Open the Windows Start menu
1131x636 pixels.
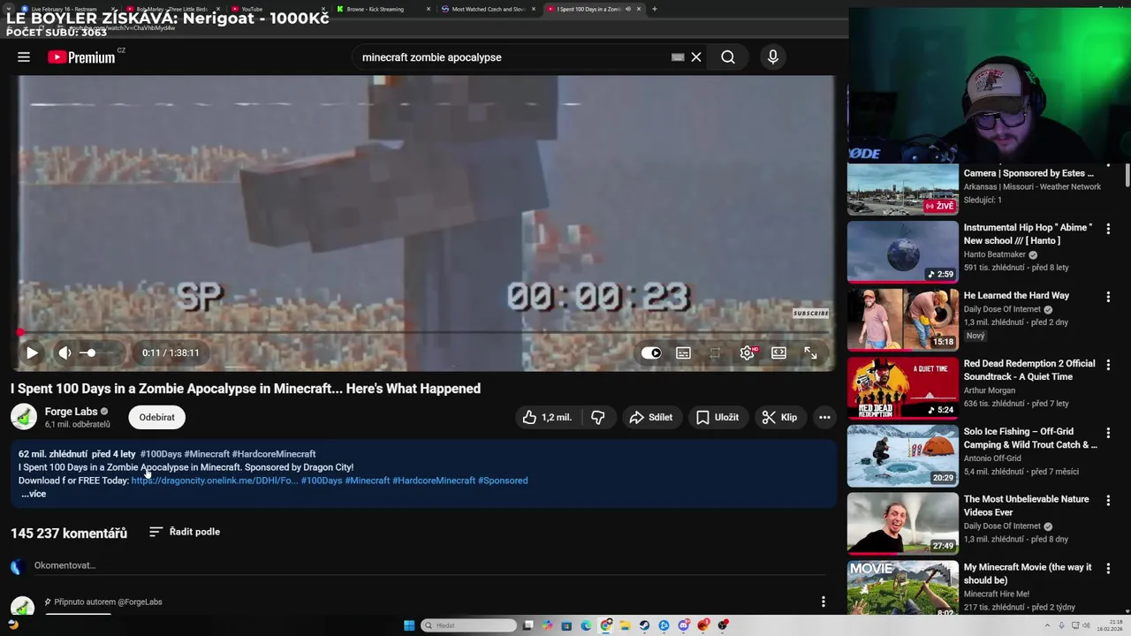pyautogui.click(x=409, y=625)
